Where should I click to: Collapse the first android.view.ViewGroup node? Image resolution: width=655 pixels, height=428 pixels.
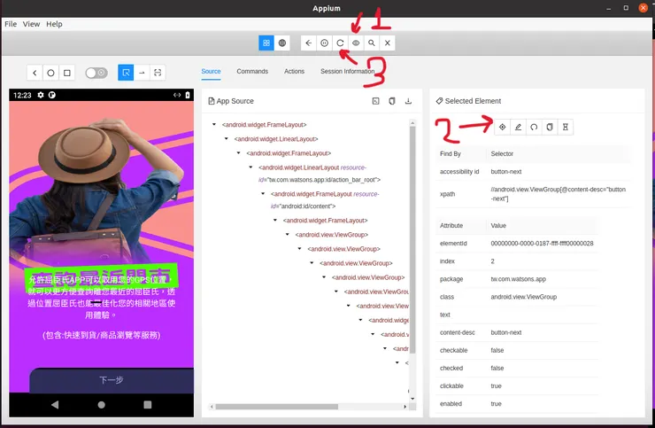tap(288, 234)
